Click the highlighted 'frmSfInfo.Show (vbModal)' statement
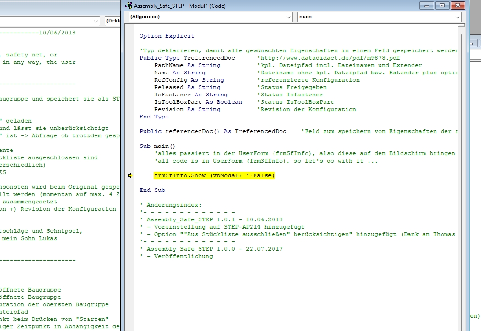 214,175
